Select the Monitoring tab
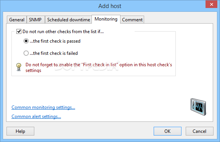220x142 pixels. point(106,19)
